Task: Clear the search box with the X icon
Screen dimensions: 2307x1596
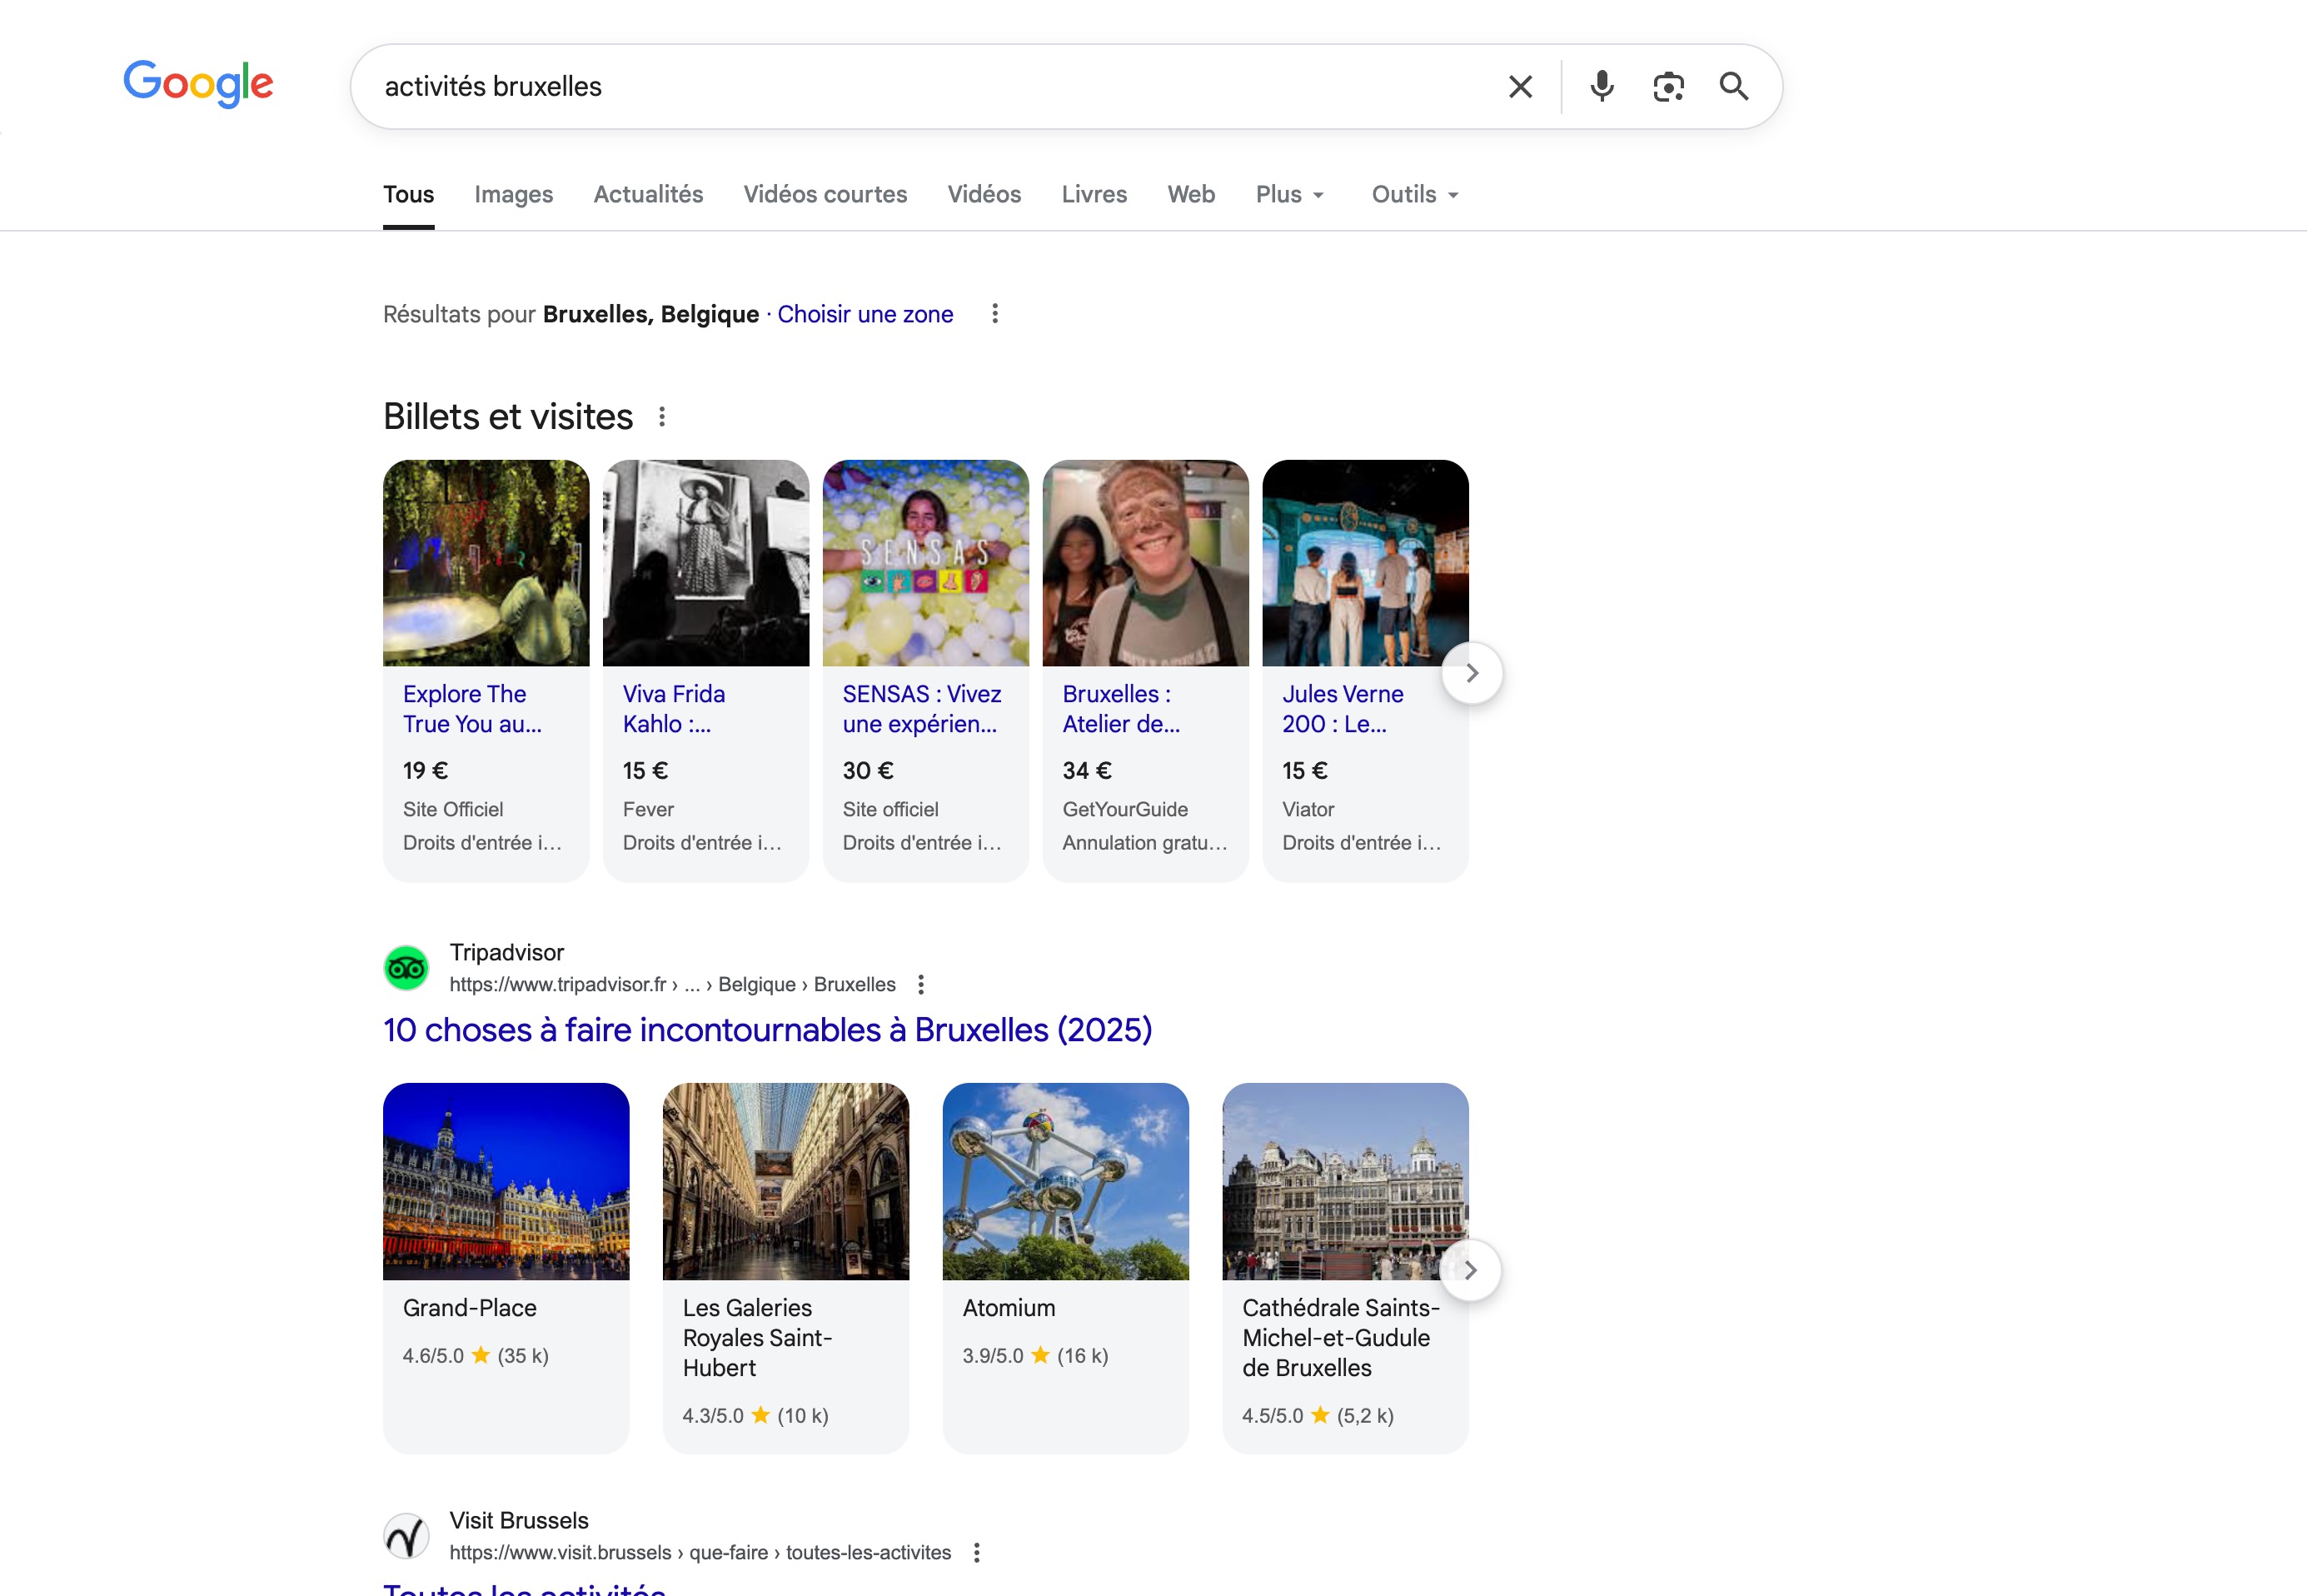Action: tap(1519, 87)
